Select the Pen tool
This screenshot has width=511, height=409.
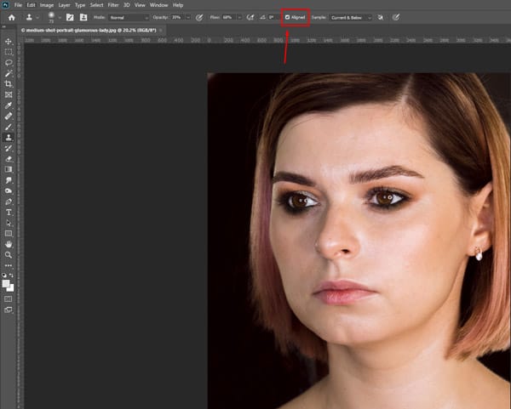click(x=9, y=202)
